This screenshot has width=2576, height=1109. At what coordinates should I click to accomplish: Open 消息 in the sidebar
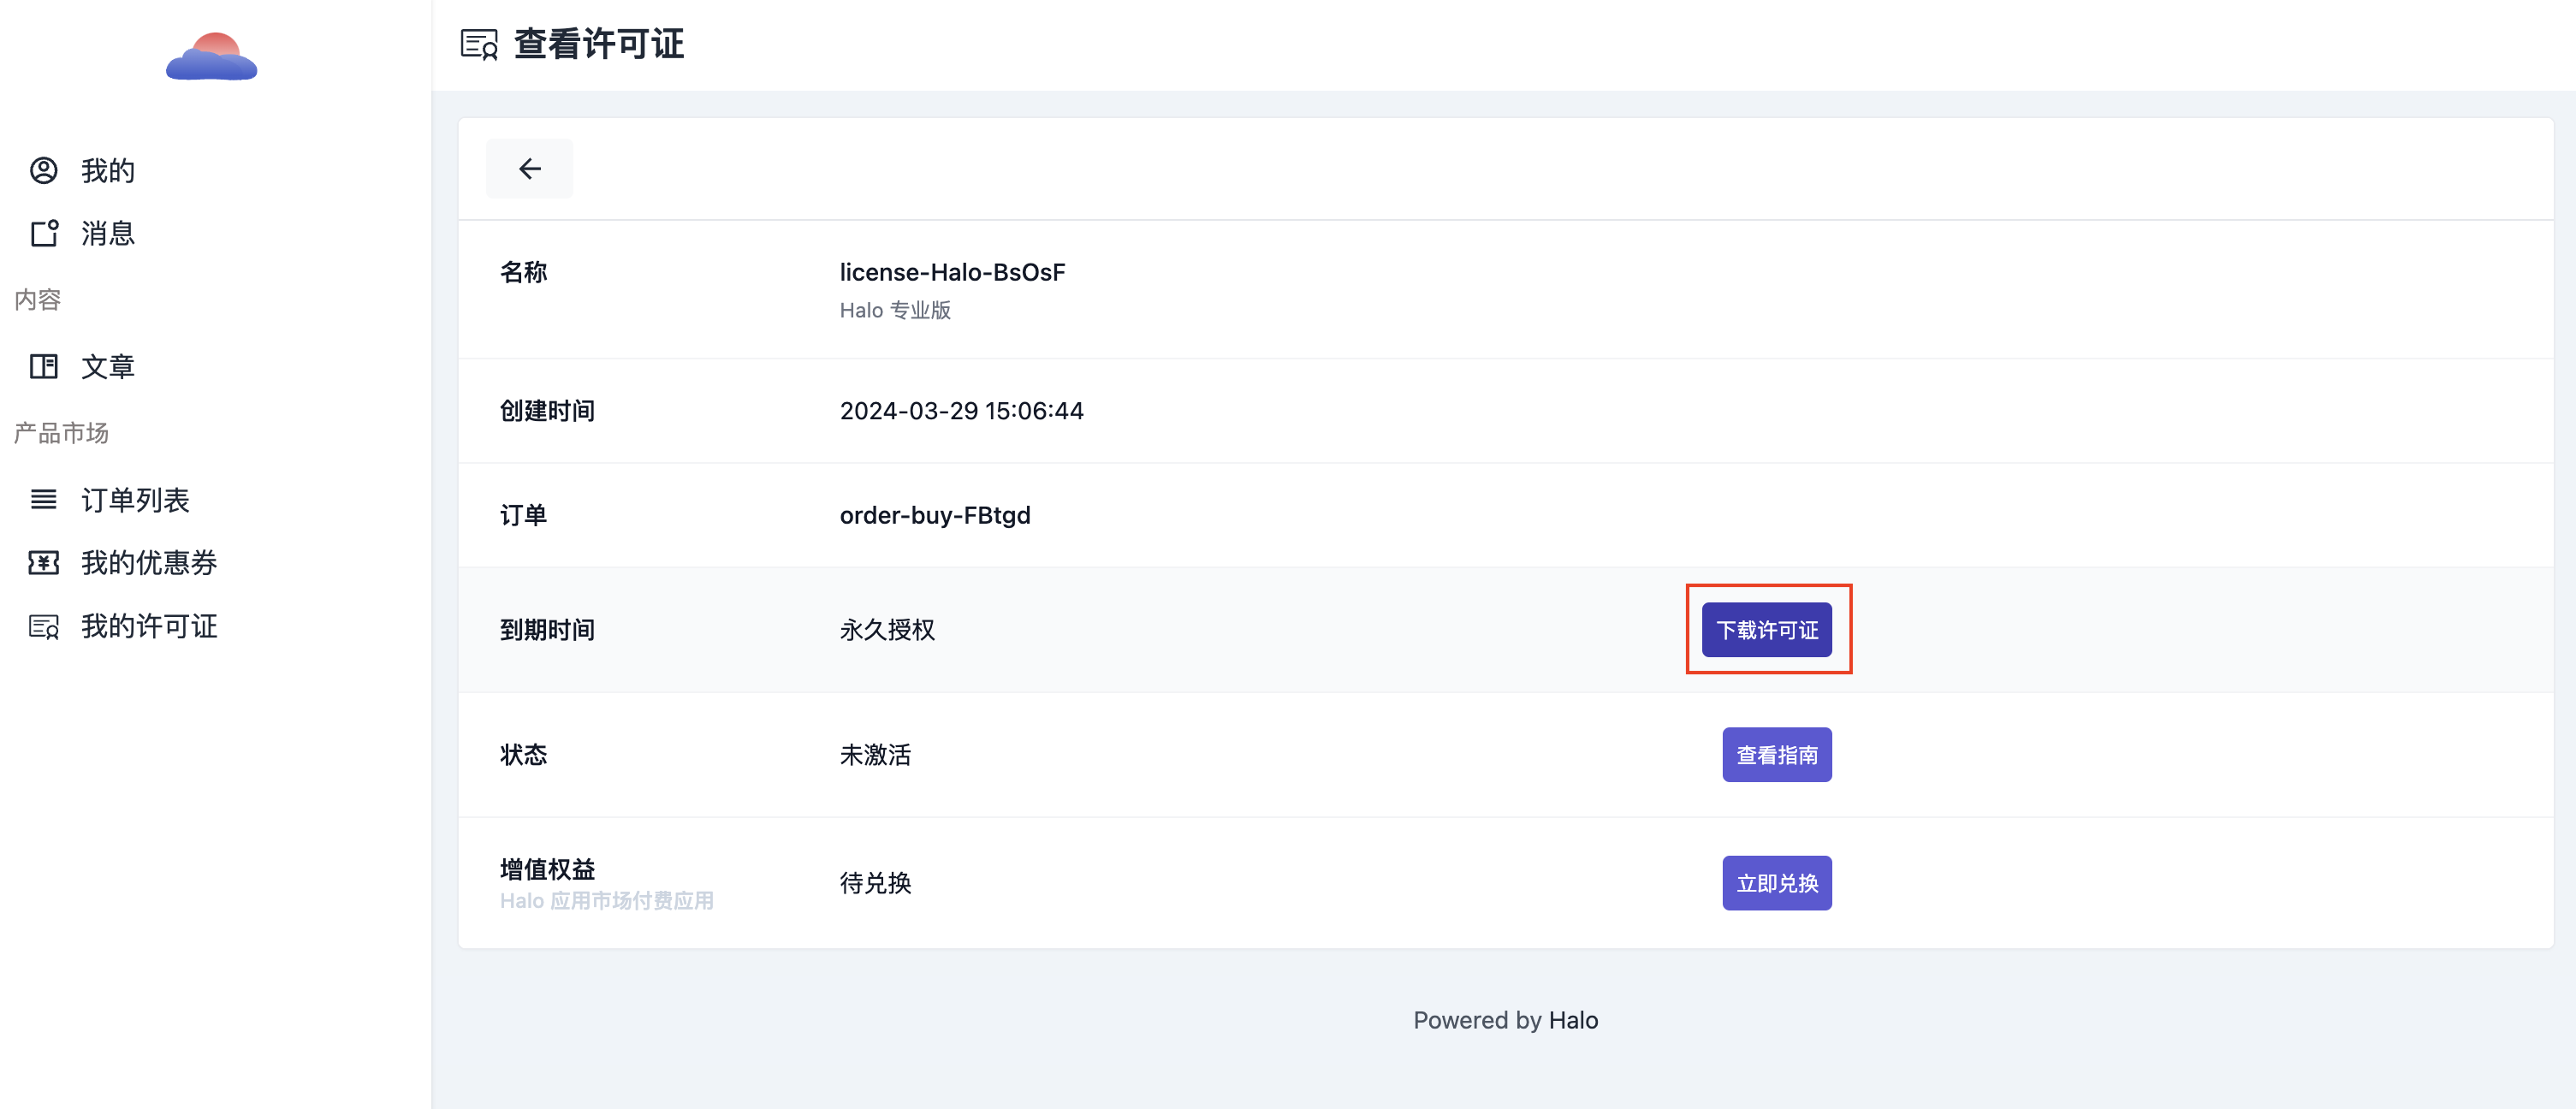point(108,233)
